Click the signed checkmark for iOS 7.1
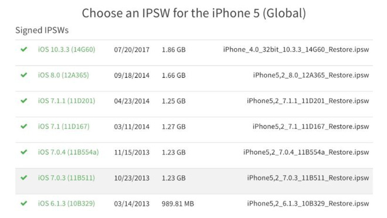 pos(24,126)
